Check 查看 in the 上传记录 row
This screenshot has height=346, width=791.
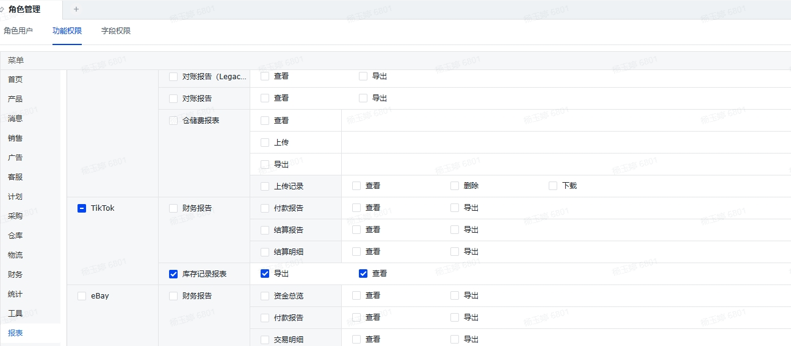[356, 186]
